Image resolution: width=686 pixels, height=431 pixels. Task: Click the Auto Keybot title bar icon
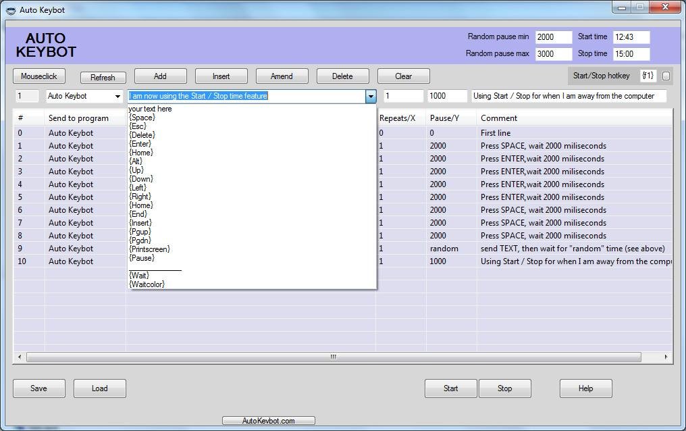11,10
